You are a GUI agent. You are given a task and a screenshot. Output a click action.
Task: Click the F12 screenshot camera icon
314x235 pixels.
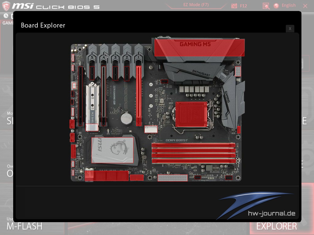tap(234, 6)
